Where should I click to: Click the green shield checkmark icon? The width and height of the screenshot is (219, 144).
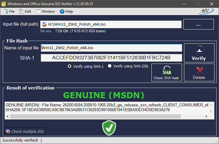point(109,128)
